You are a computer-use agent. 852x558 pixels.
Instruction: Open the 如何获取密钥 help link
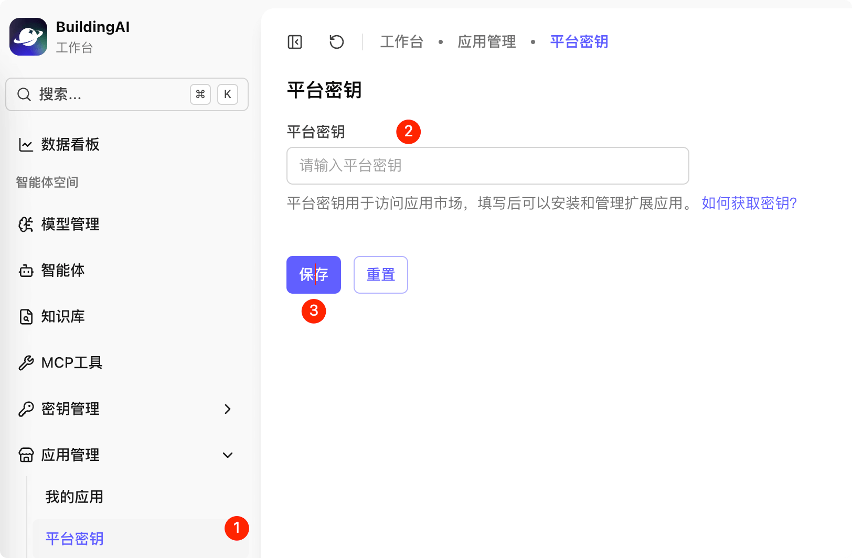click(x=749, y=203)
